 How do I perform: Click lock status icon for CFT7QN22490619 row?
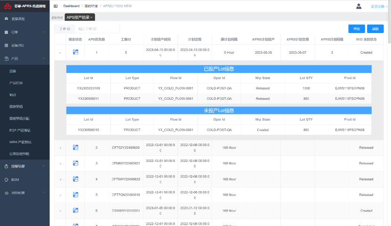75,194
